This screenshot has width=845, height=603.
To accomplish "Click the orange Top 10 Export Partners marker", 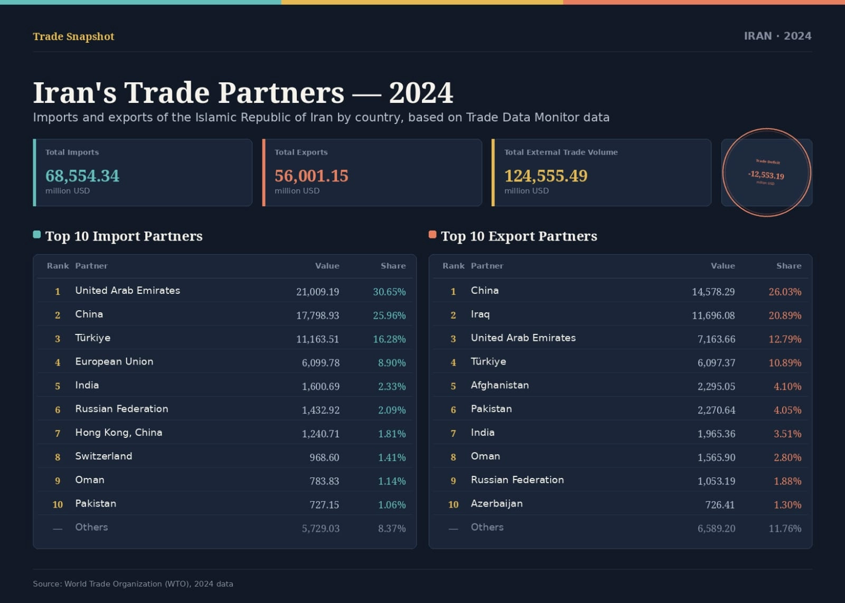I will click(433, 235).
